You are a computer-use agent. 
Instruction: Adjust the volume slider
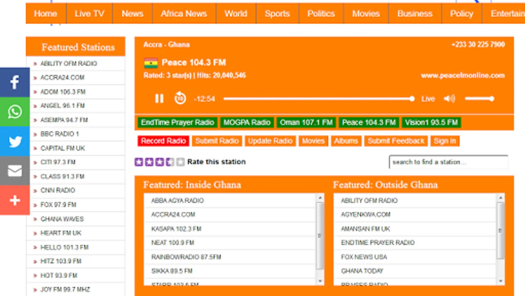pyautogui.click(x=480, y=99)
